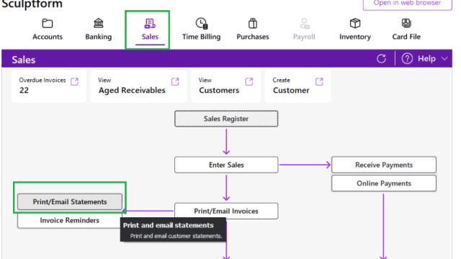This screenshot has width=461, height=259.
Task: Open the Card File icon
Action: point(406,23)
